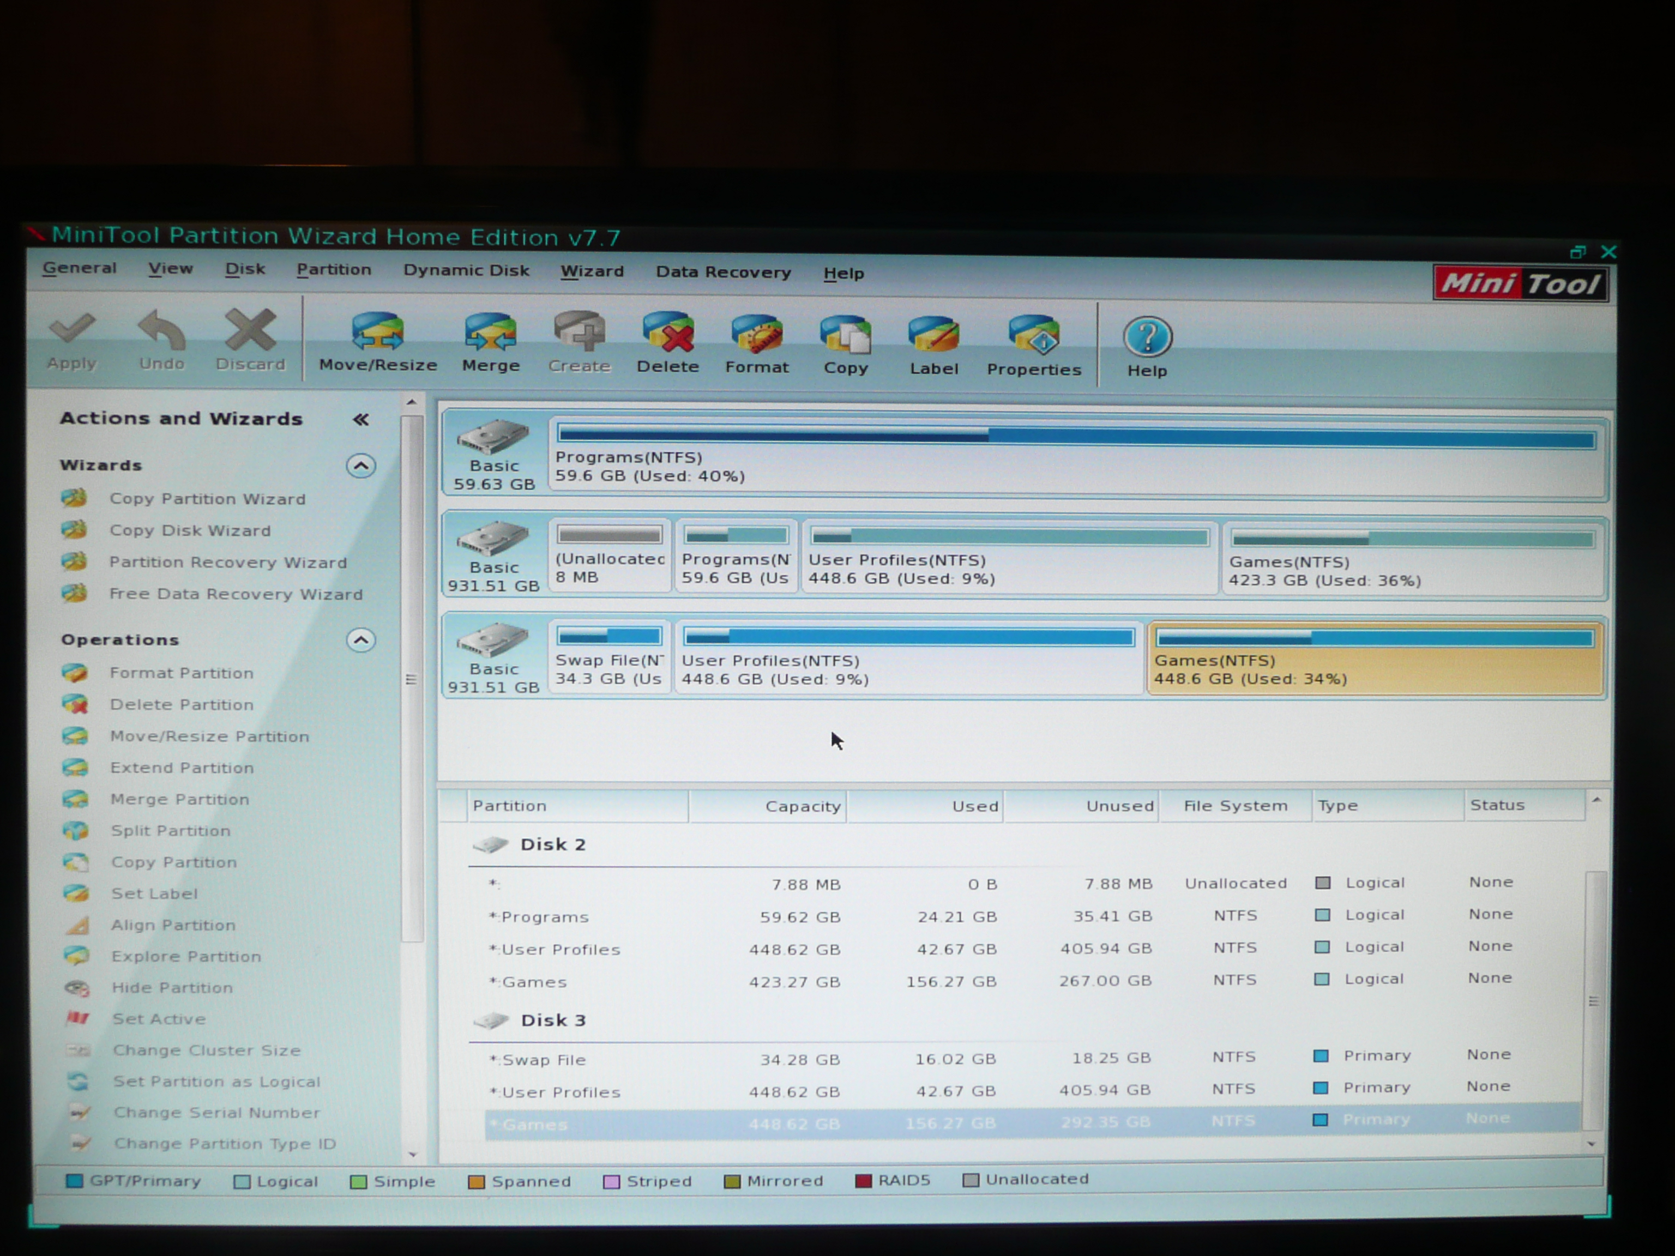This screenshot has width=1675, height=1256.
Task: Open the Help menu
Action: (843, 273)
